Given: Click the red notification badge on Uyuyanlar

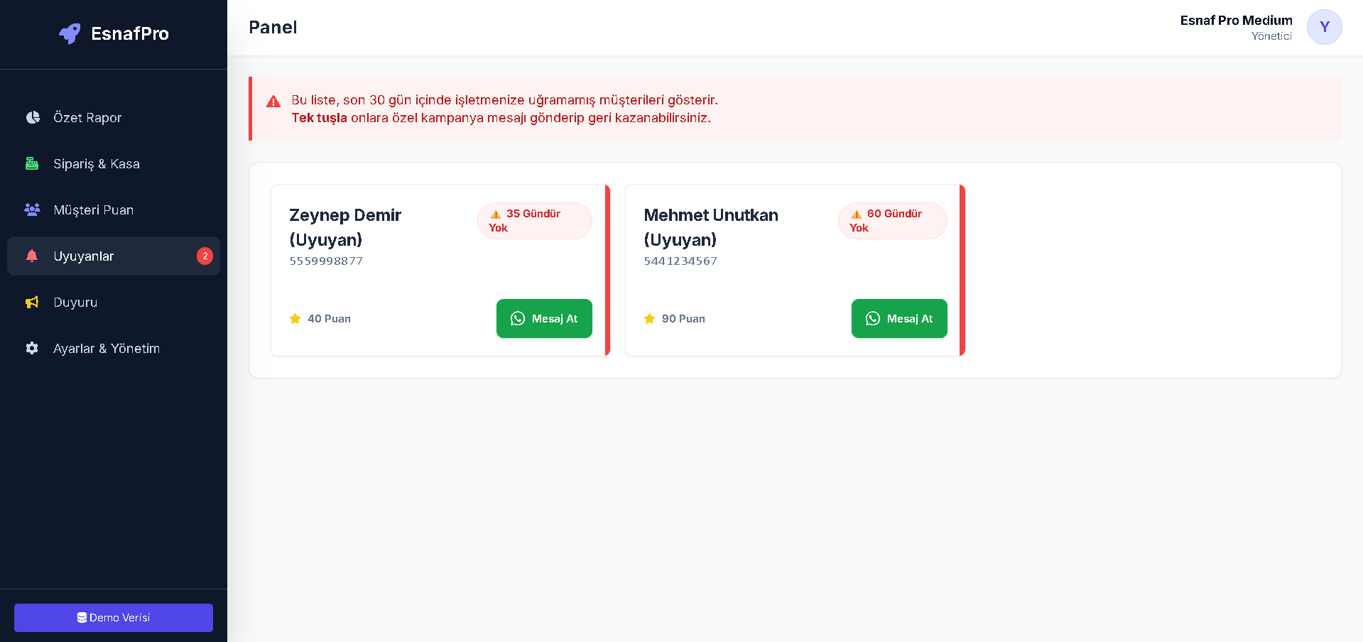Looking at the screenshot, I should pyautogui.click(x=205, y=256).
